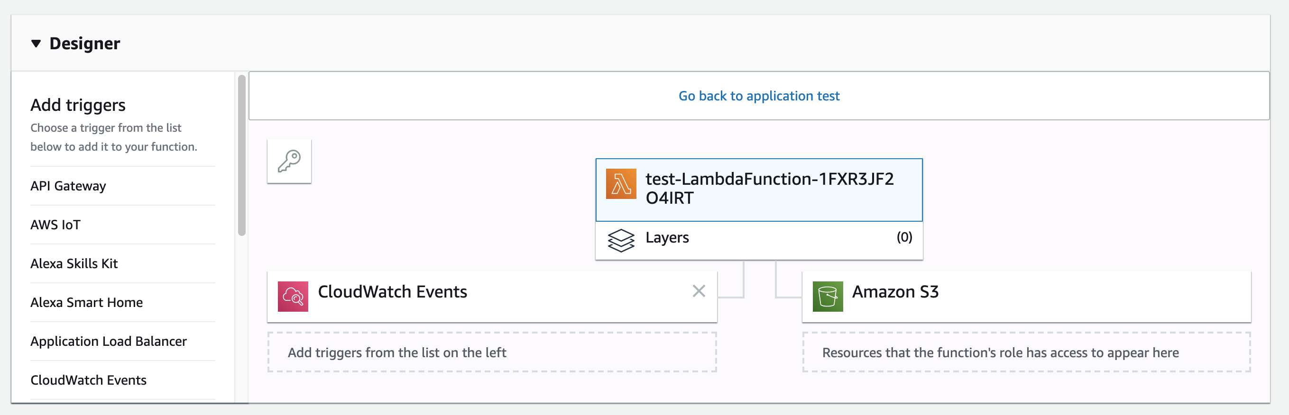Click the orange Lambda function icon

click(x=621, y=184)
